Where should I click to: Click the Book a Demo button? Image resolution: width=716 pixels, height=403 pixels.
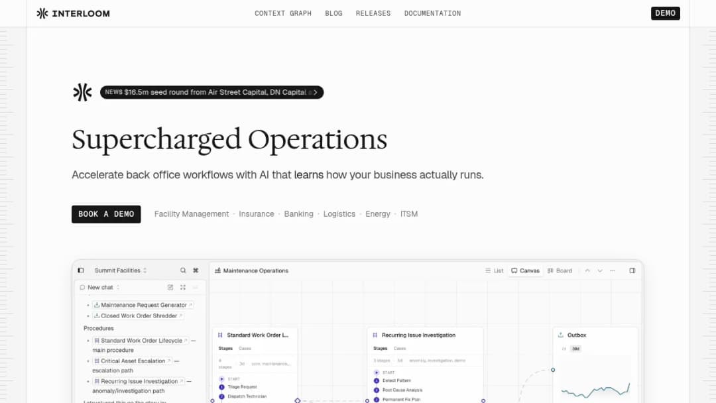click(106, 214)
